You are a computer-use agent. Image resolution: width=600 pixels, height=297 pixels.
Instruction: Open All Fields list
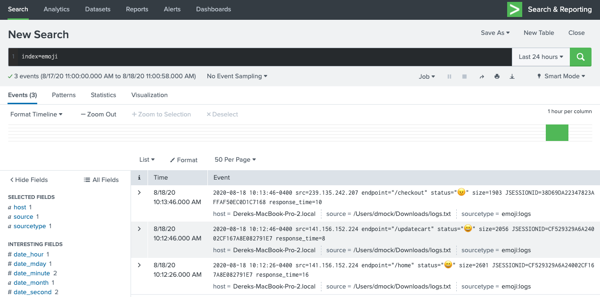(101, 180)
